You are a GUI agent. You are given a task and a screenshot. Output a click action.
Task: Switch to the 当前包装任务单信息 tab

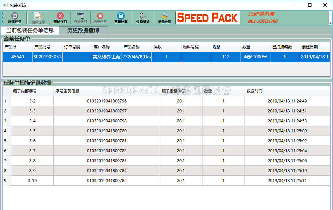[29, 30]
